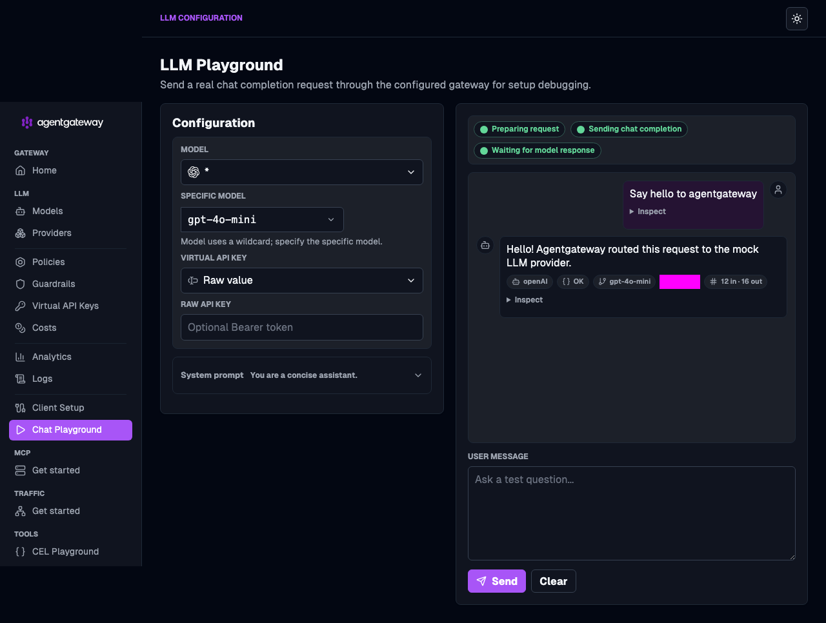Image resolution: width=826 pixels, height=623 pixels.
Task: Click the gpt-4o-mini model badge in response
Action: (625, 281)
